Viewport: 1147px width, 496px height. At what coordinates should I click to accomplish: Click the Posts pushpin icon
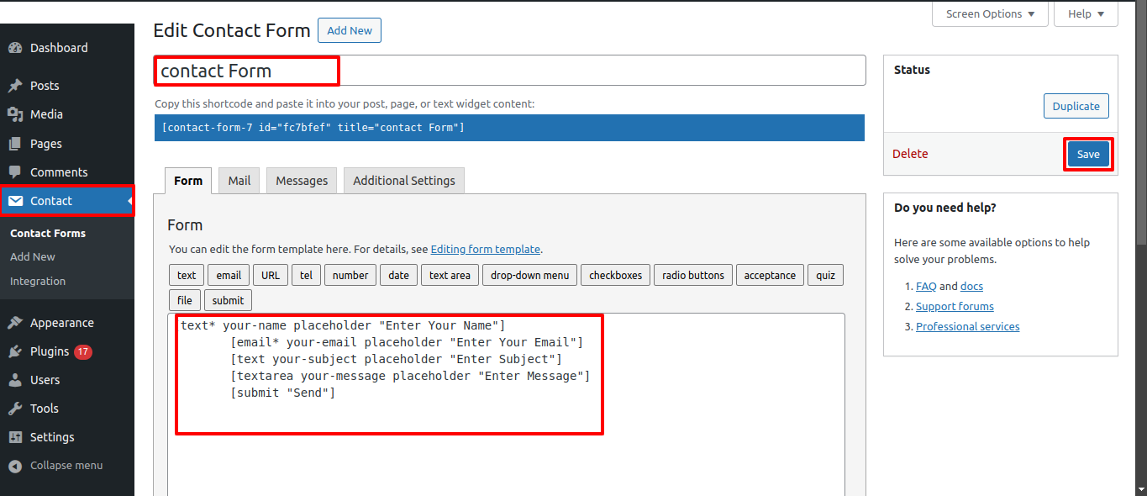(x=15, y=86)
